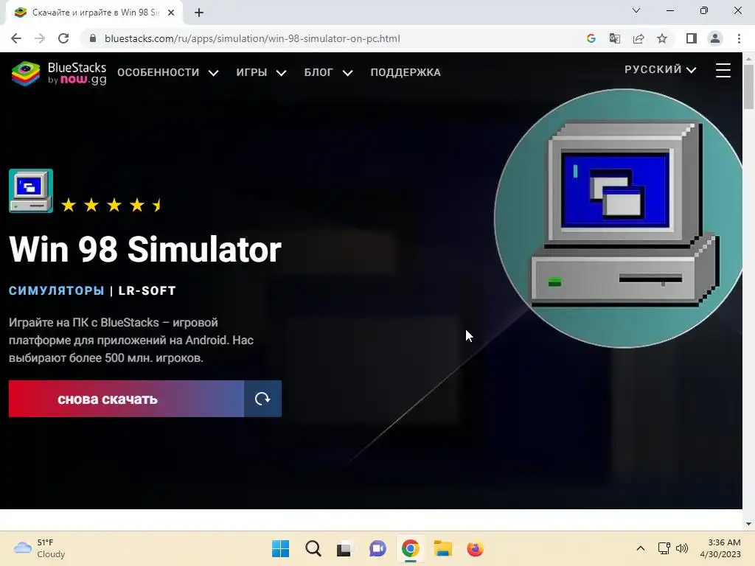755x566 pixels.
Task: Click the scrollbar down arrow
Action: pos(748,524)
